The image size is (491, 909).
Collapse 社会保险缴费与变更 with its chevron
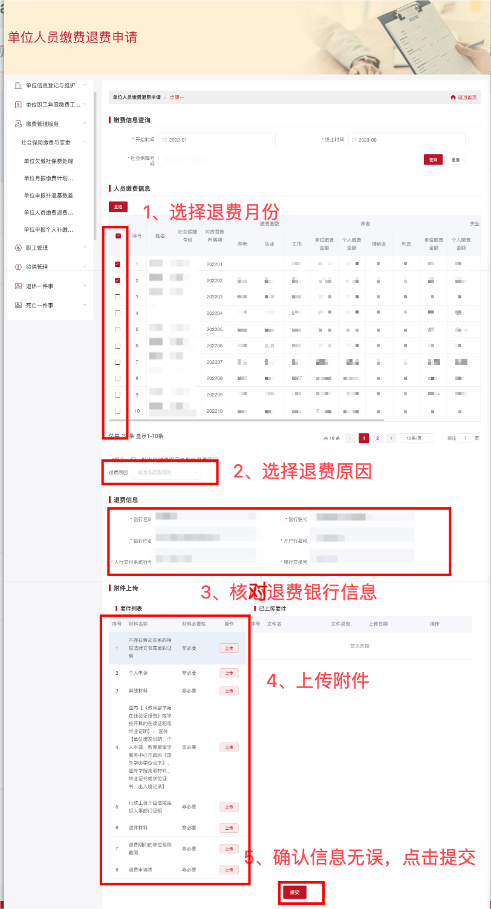click(85, 142)
